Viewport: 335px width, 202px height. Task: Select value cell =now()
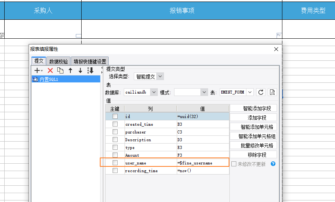tap(203, 171)
